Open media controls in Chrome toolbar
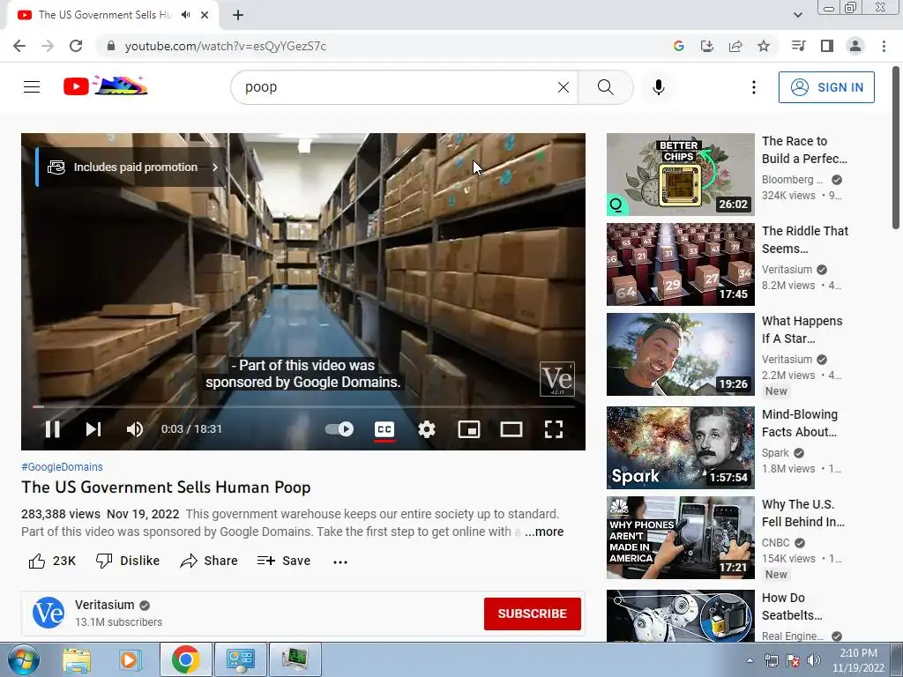The height and width of the screenshot is (677, 903). point(798,46)
